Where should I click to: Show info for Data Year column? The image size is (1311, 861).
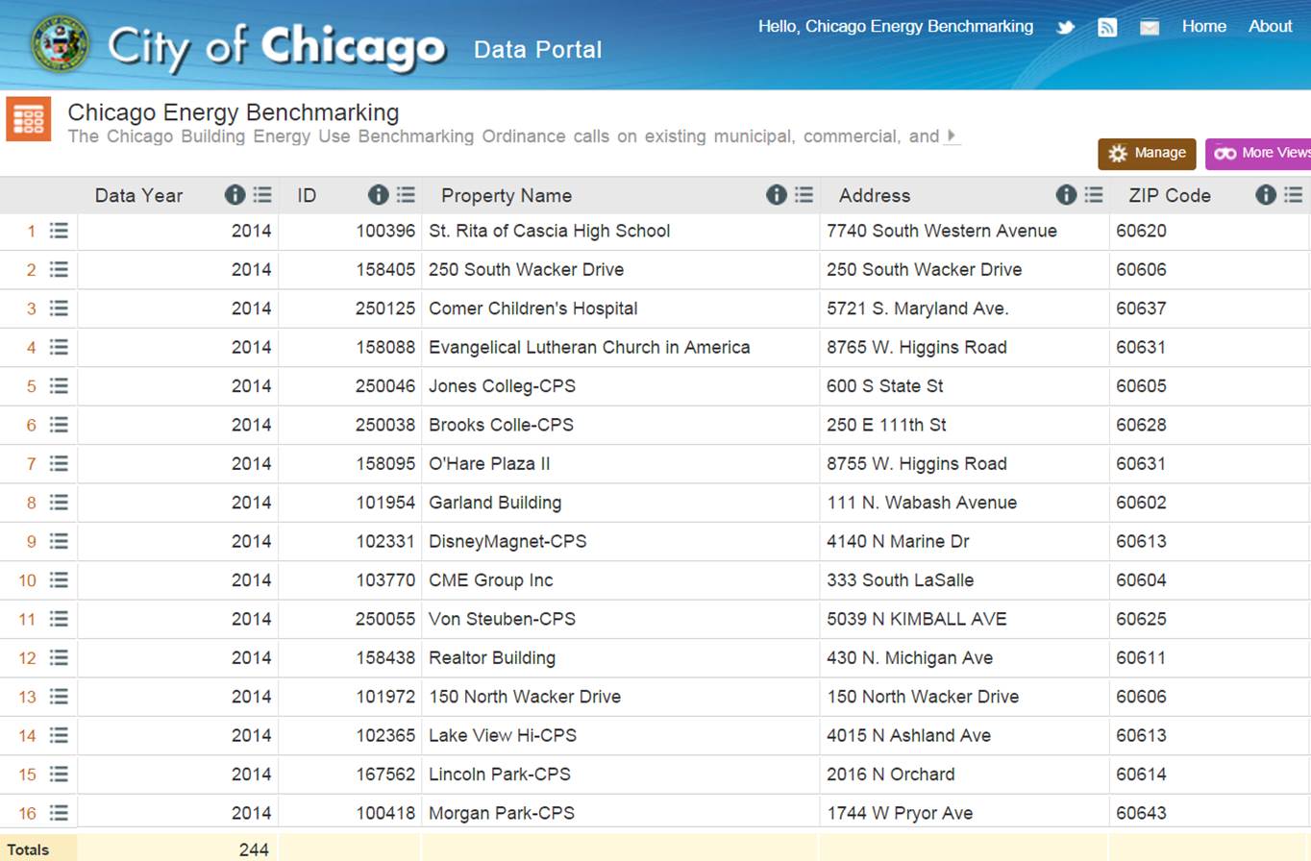point(235,195)
